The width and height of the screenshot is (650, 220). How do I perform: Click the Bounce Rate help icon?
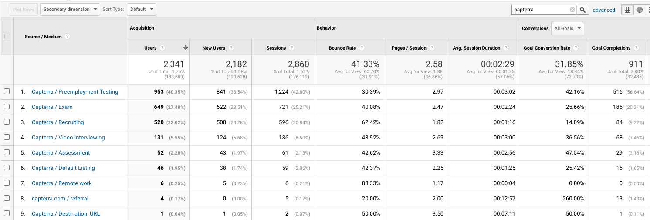tap(362, 48)
